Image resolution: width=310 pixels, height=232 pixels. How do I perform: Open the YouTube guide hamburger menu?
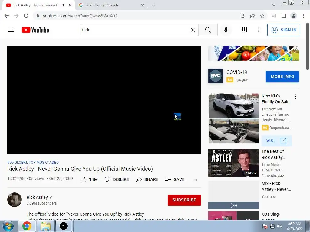pyautogui.click(x=11, y=30)
